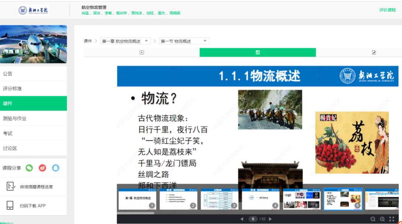This screenshot has height=224, width=402.
Task: Go to the next slide arrow
Action: pos(270,219)
